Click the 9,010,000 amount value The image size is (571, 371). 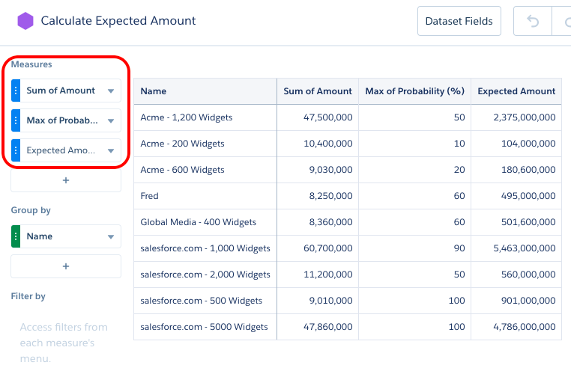330,301
